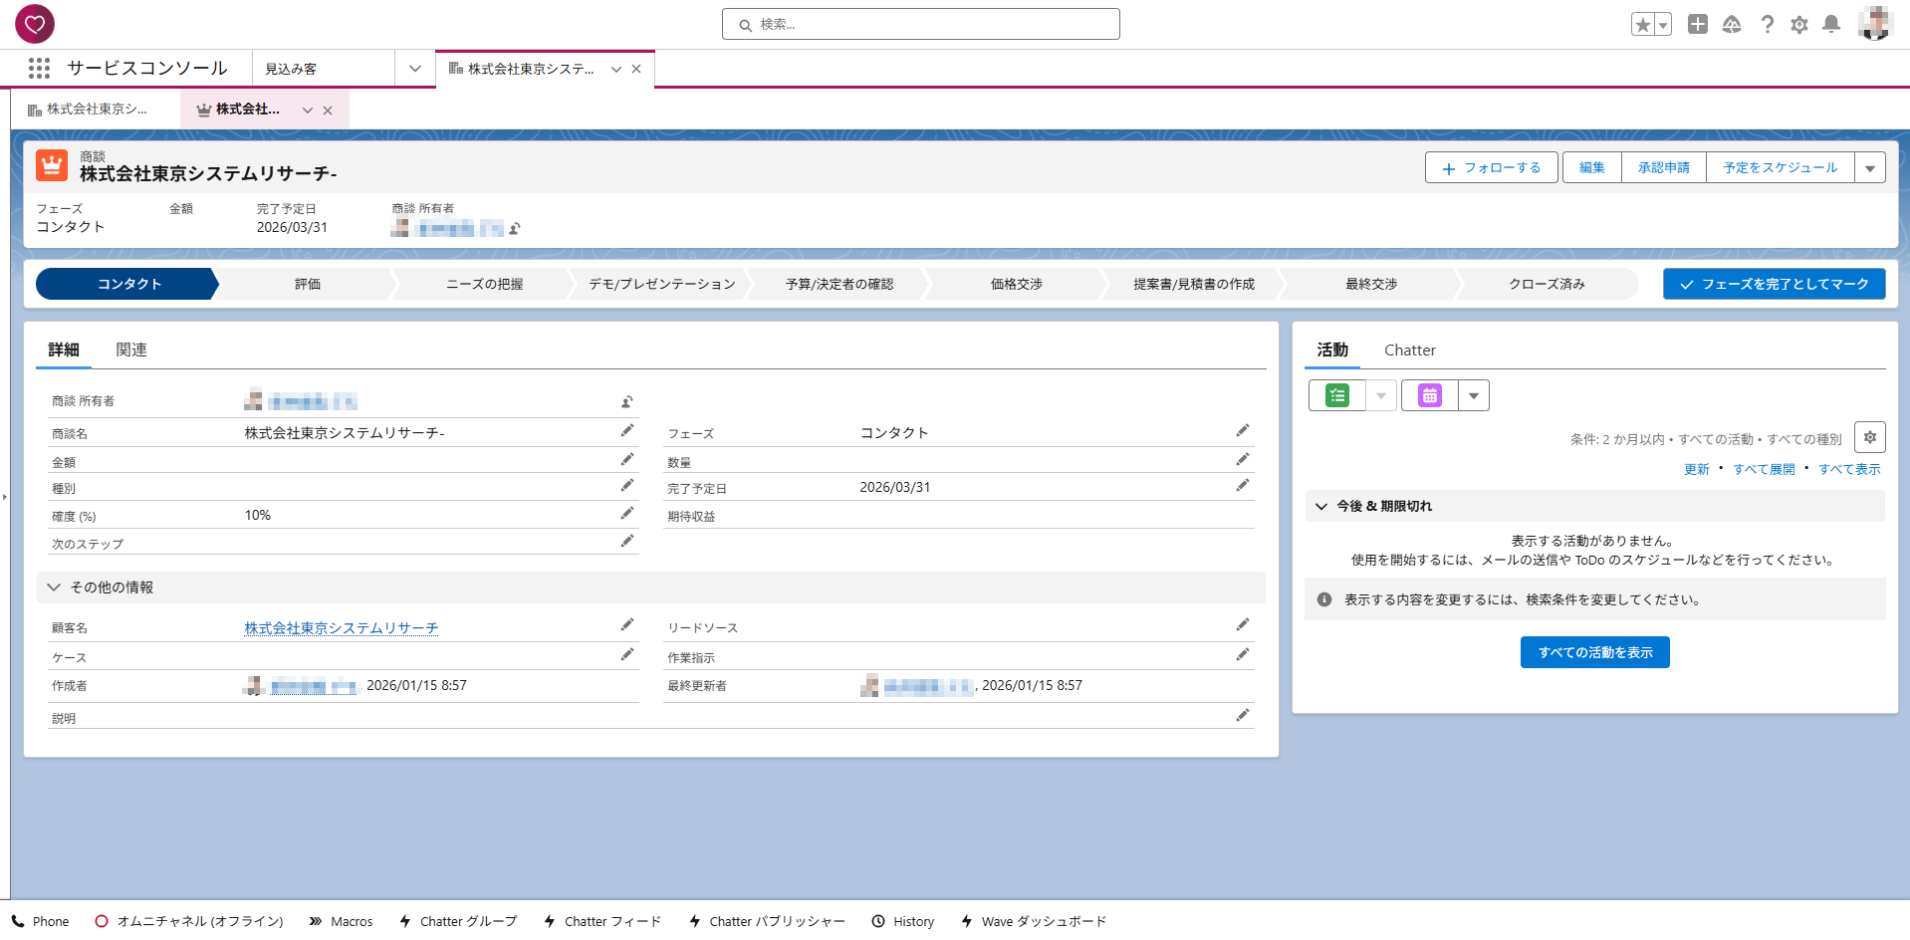Select the 価格交渉 stage in the path

(x=1016, y=284)
